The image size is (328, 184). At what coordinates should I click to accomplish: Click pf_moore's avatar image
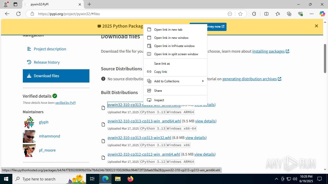(x=29, y=150)
